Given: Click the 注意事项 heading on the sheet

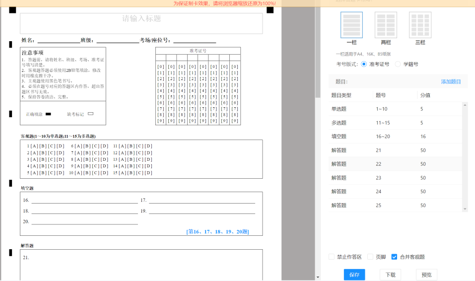Looking at the screenshot, I should [x=32, y=53].
